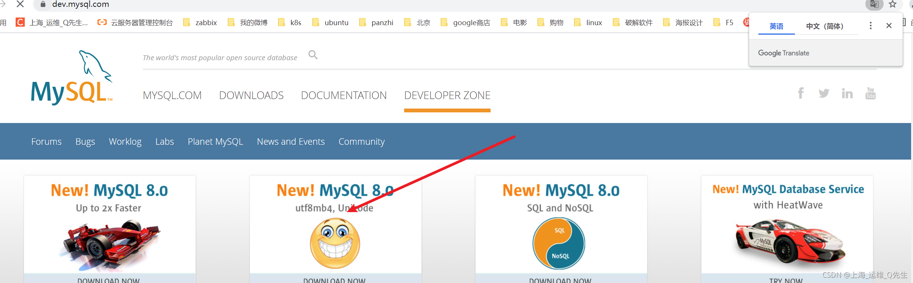
Task: Click DOWNLOAD NOW under the smiley
Action: coord(334,280)
